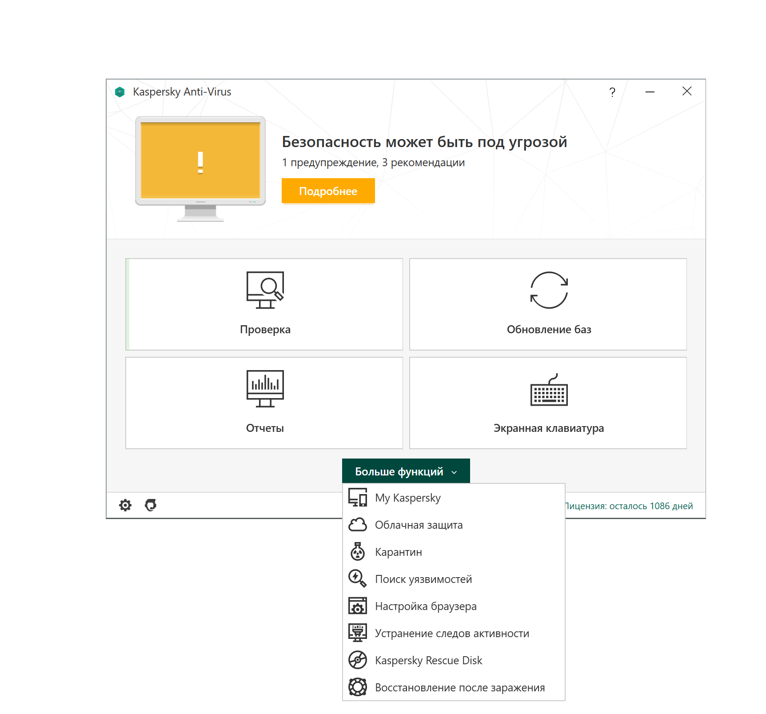Open settings with the gear icon
Screen dimensions: 766x714
[125, 505]
